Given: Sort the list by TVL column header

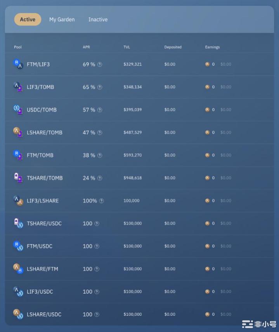Looking at the screenshot, I should coord(127,47).
